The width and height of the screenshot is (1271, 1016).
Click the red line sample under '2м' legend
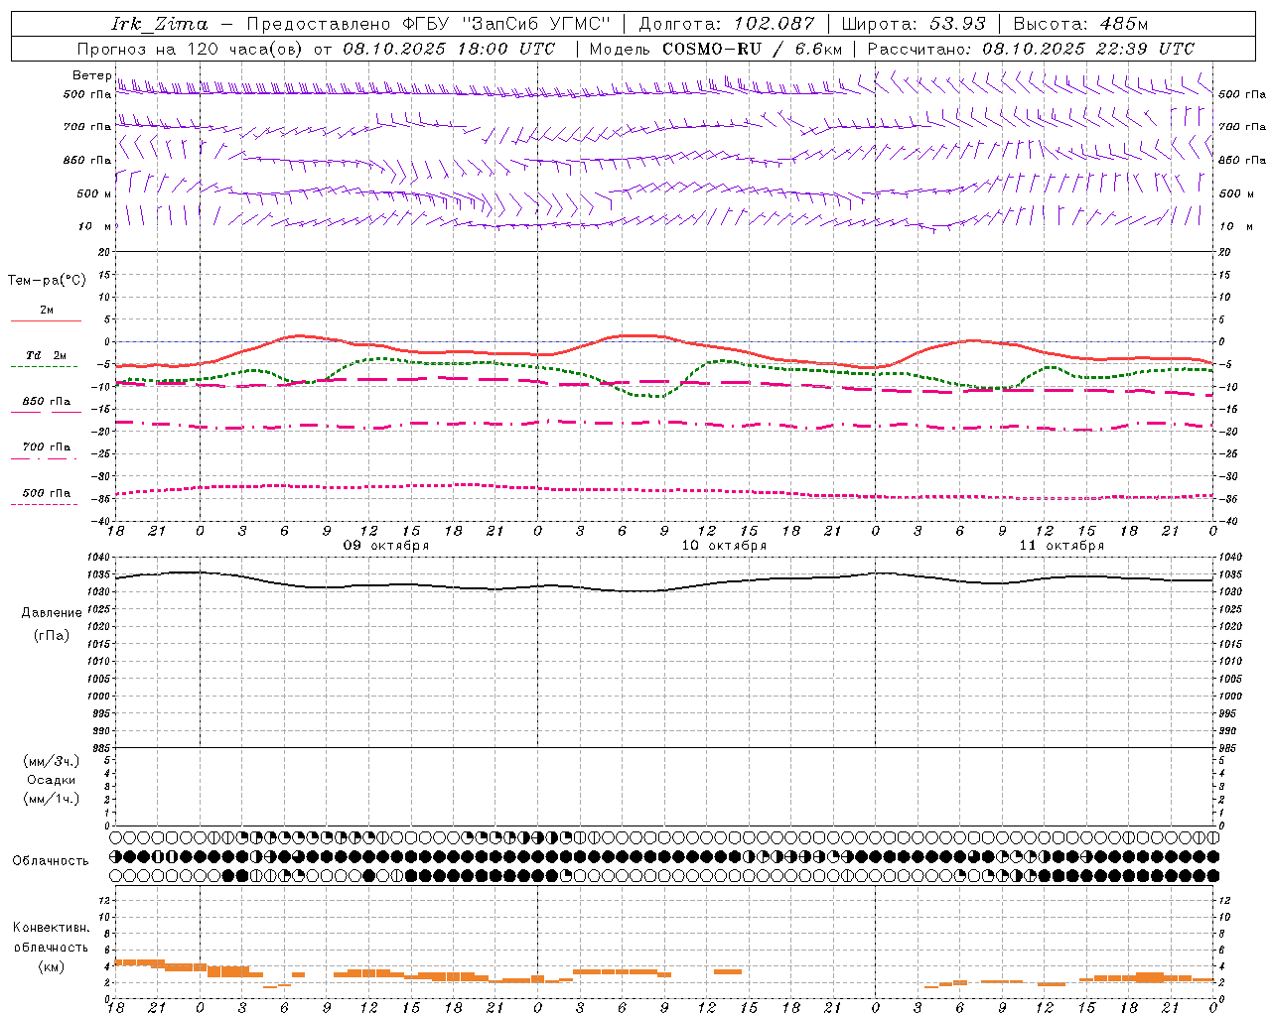point(46,321)
